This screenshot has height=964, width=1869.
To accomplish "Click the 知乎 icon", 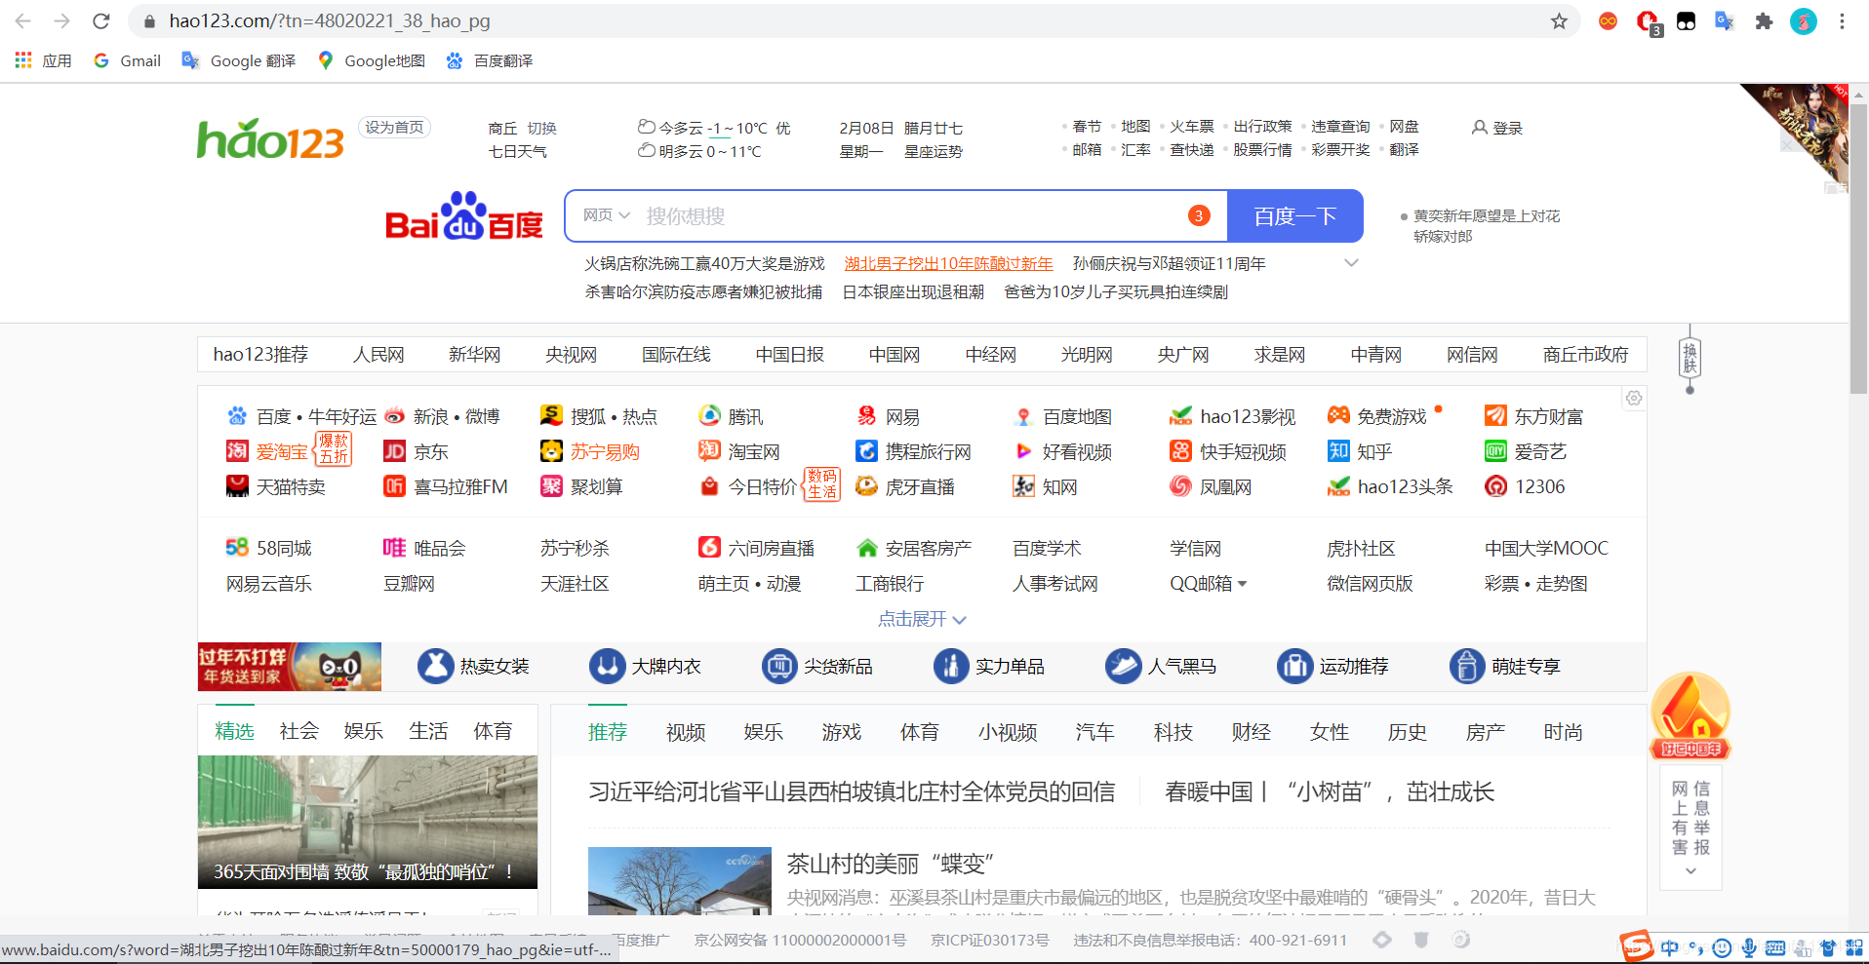I will pos(1338,451).
